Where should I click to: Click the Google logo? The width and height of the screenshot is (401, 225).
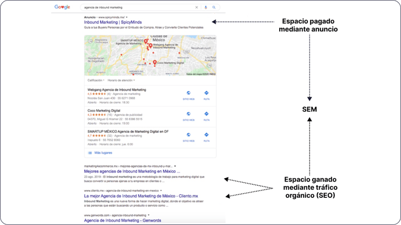click(x=62, y=7)
